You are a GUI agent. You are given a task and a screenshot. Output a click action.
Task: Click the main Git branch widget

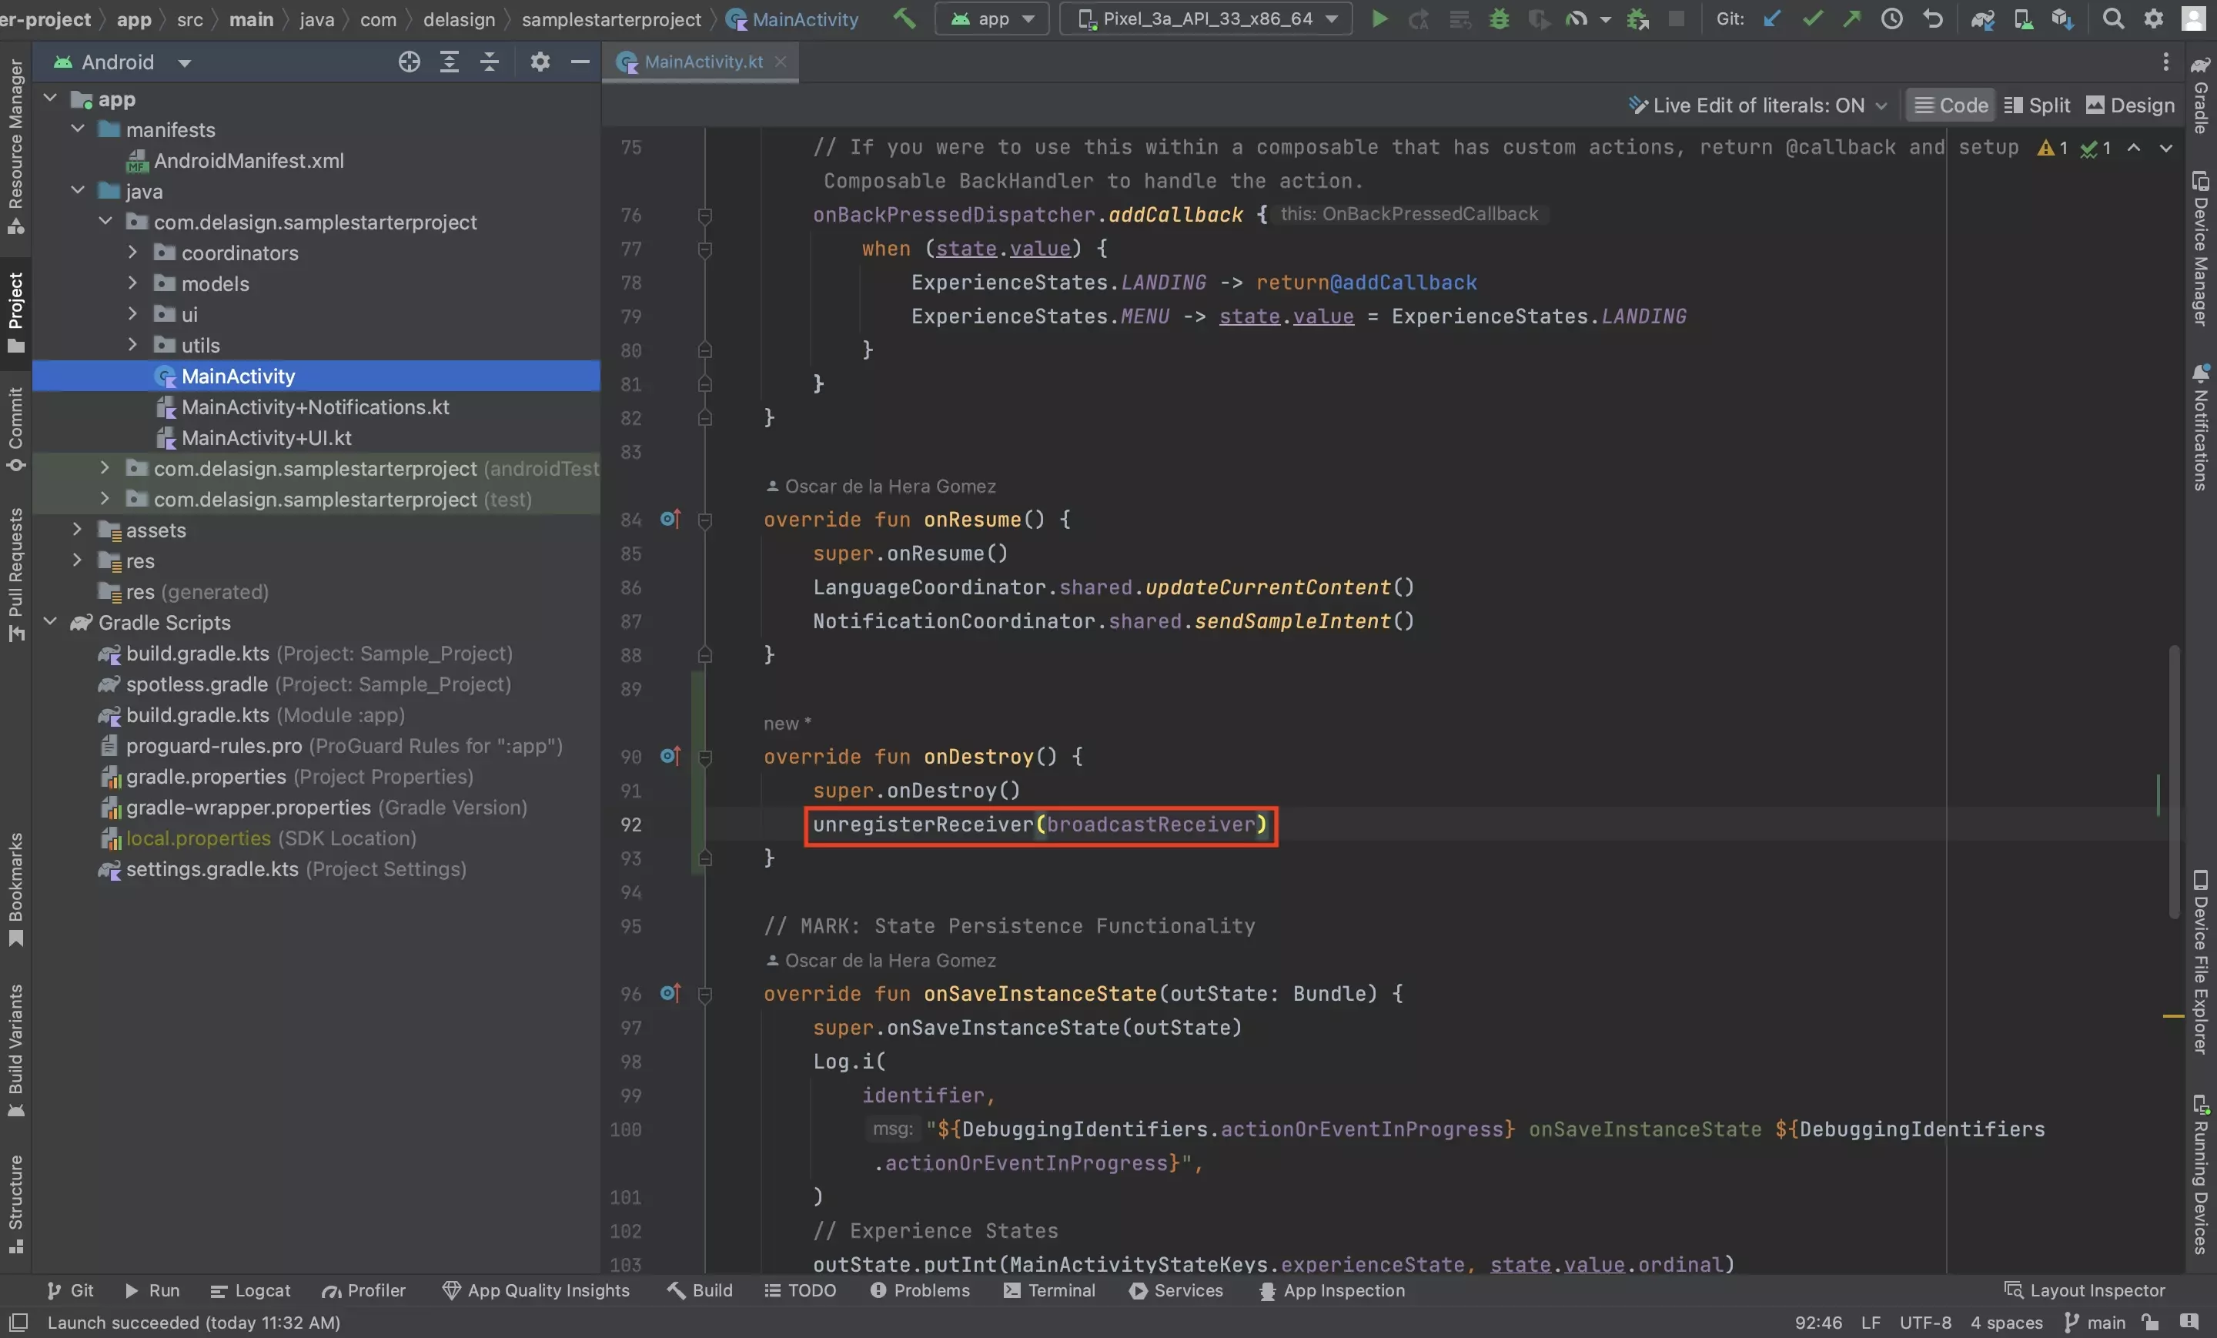[x=2095, y=1323]
